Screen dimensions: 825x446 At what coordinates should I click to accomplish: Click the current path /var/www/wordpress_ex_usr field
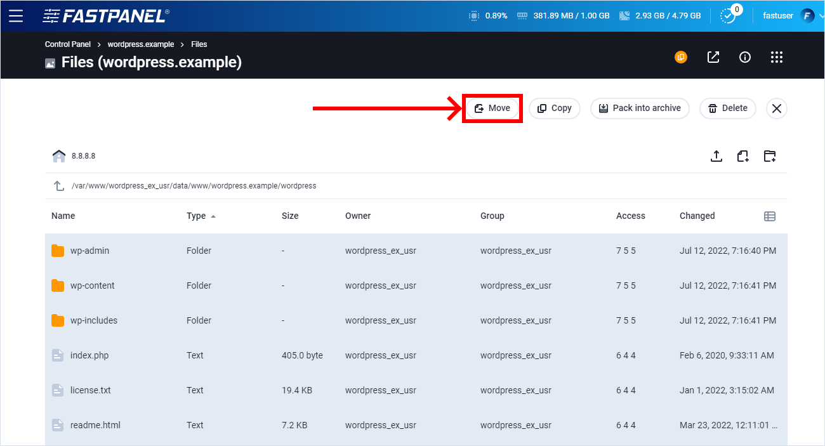tap(194, 186)
